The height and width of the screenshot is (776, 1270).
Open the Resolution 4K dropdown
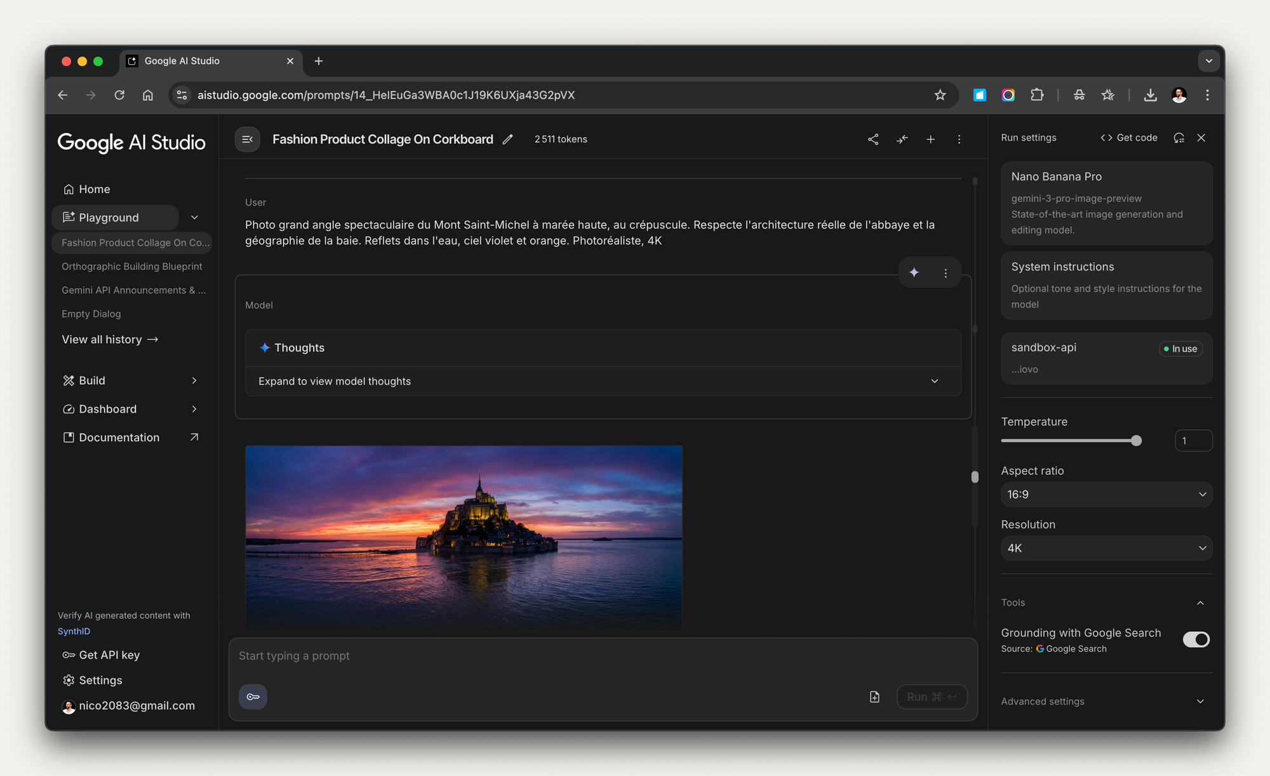[1106, 548]
